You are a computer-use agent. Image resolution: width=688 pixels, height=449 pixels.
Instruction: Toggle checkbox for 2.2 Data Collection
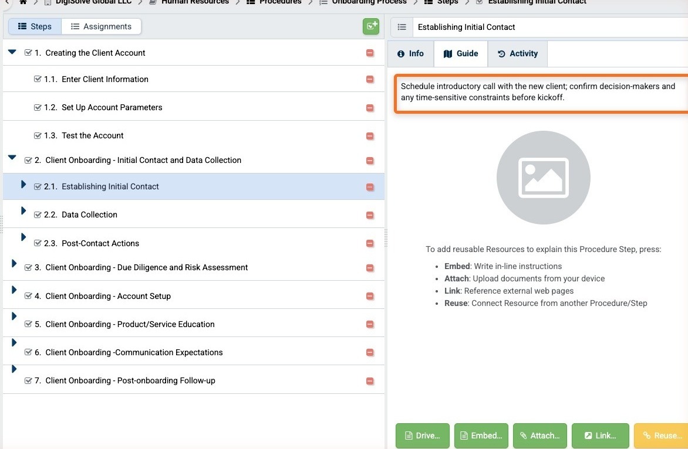(x=38, y=215)
